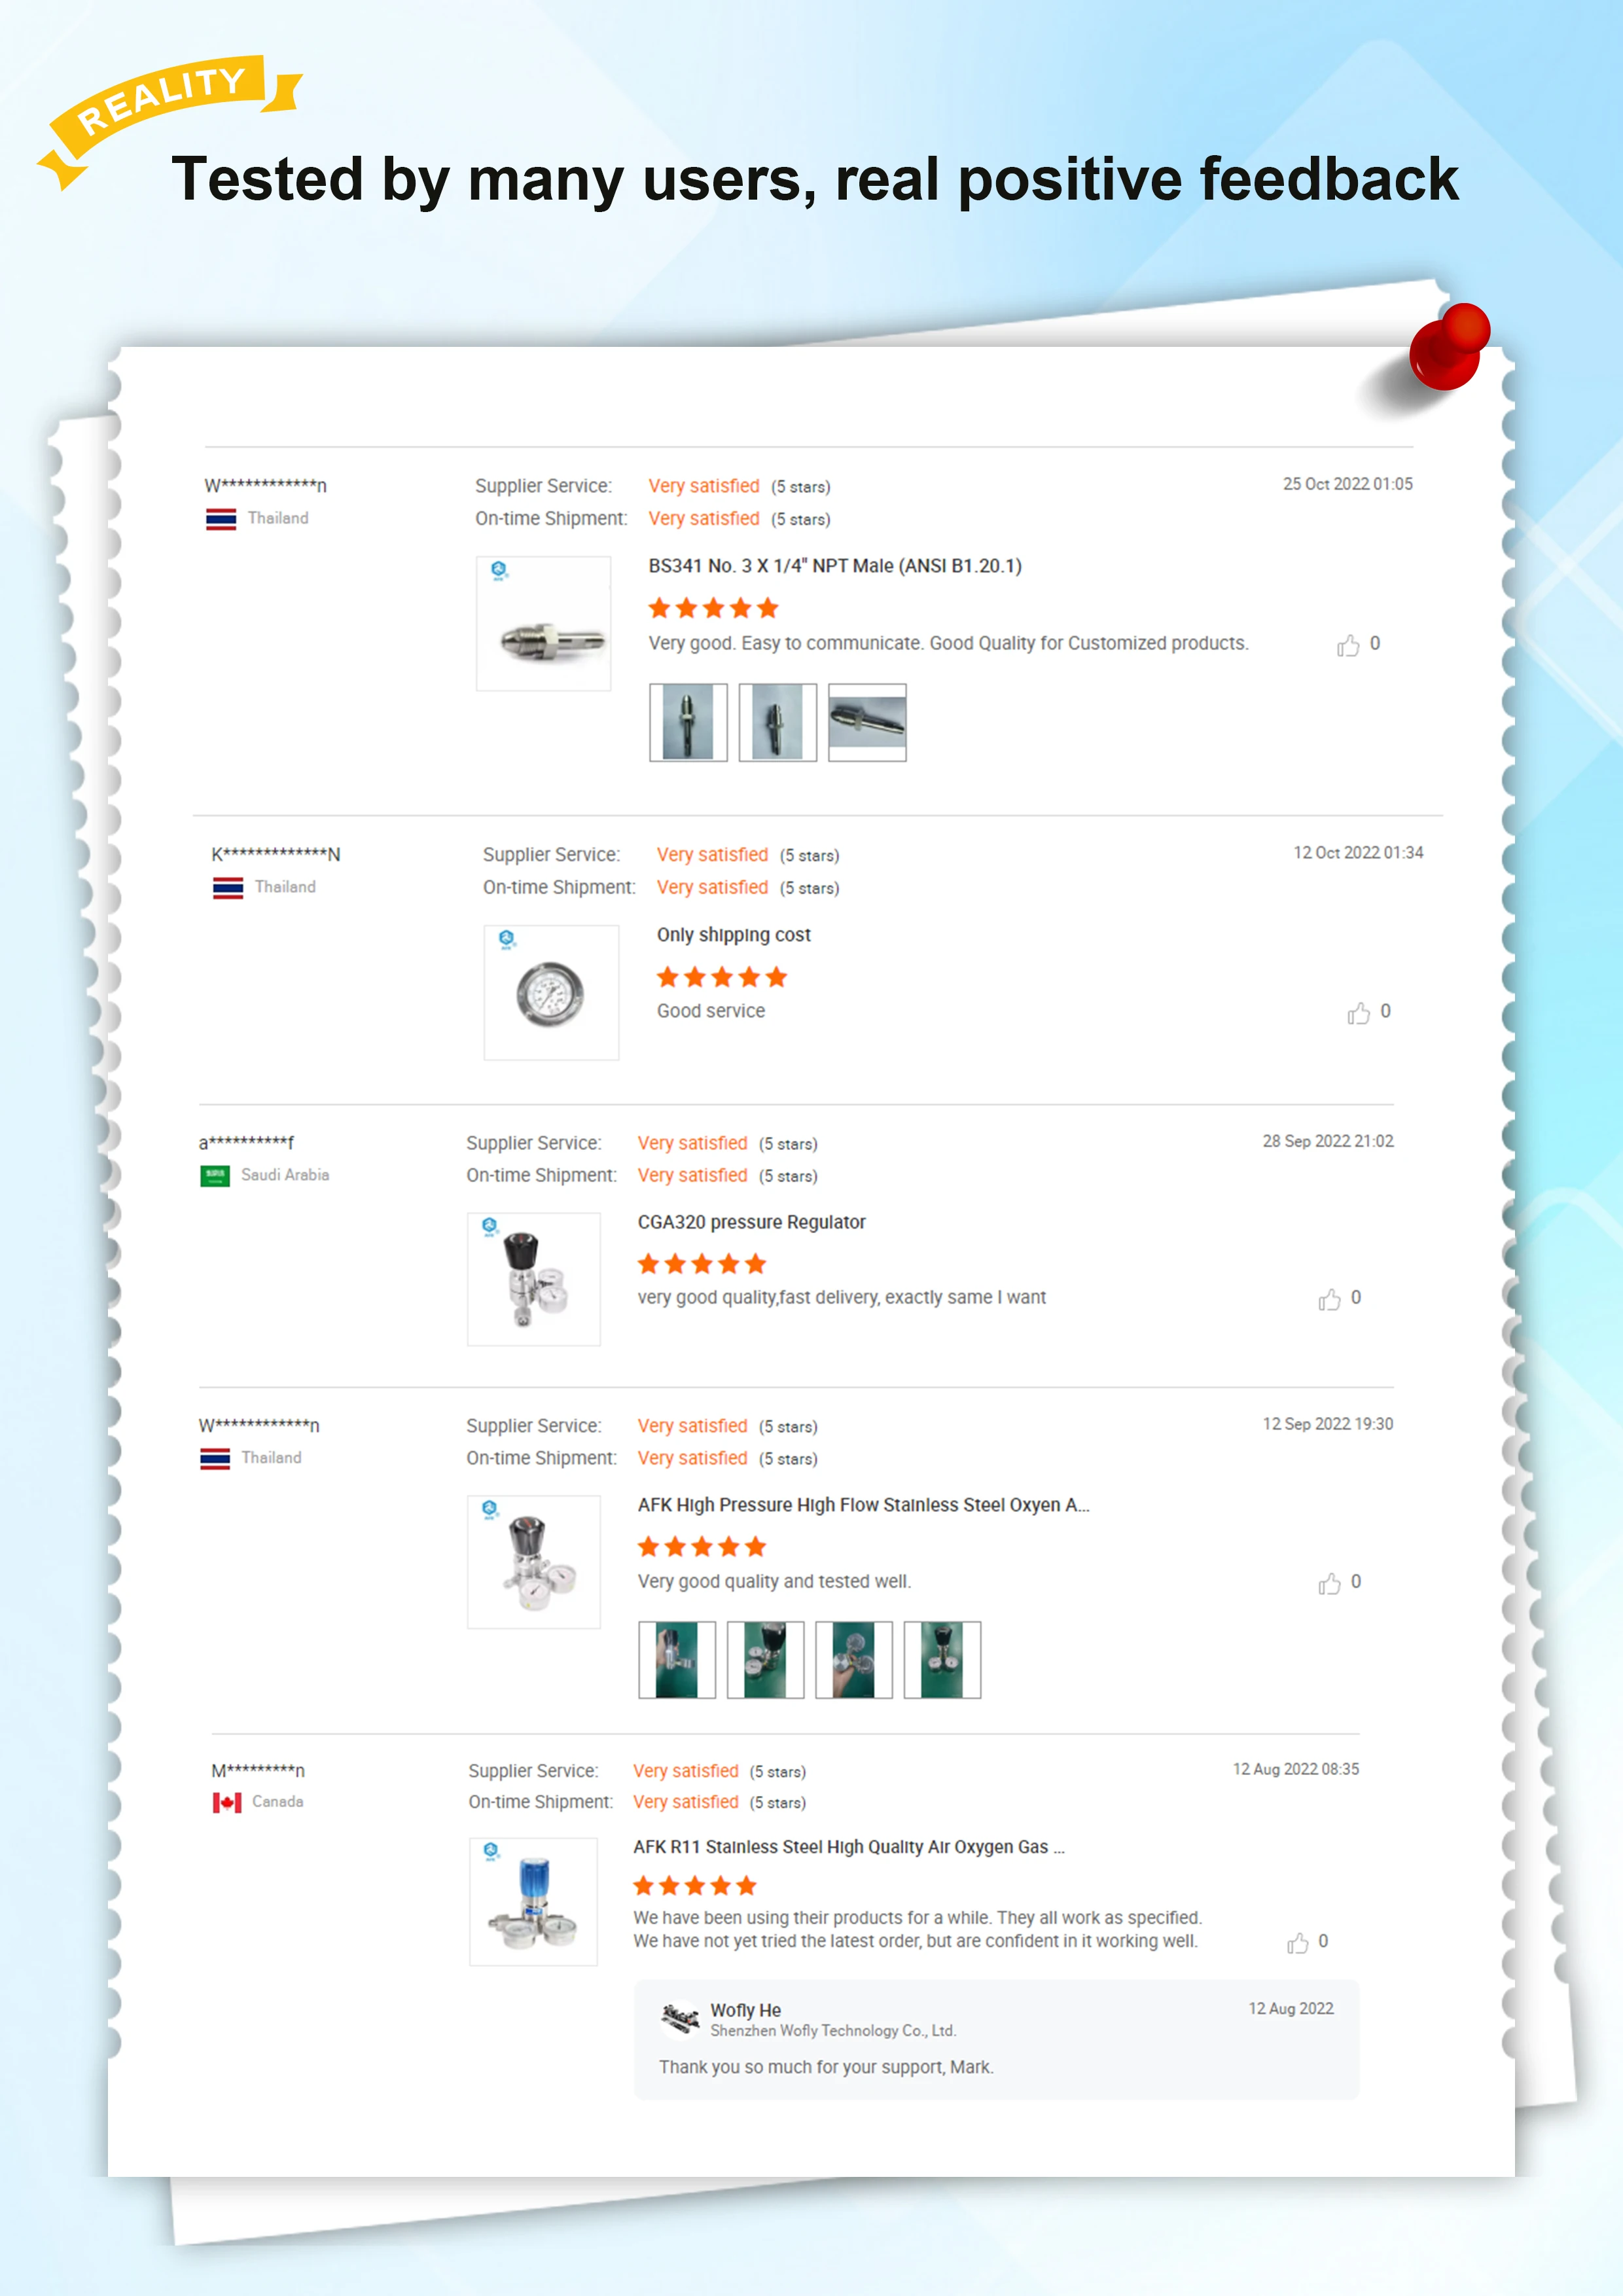Click the five-star rating on CGA320 review
The height and width of the screenshot is (2296, 1623).
(x=702, y=1264)
